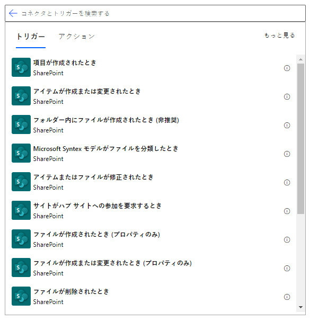Click SharePoint icon beside ファイルが作成されたとき (プロパティのみ)

(21, 239)
